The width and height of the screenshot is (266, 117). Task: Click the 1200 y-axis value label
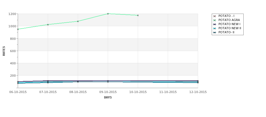tap(12, 14)
